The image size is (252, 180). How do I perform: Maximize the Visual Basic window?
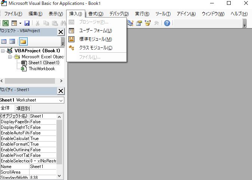(x=229, y=3)
